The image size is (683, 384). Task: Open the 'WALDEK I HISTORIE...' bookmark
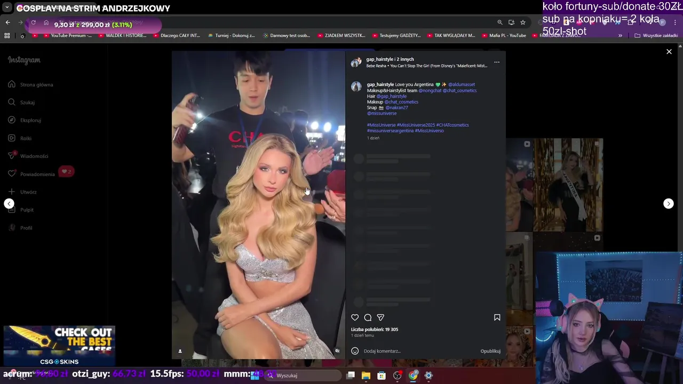122,36
